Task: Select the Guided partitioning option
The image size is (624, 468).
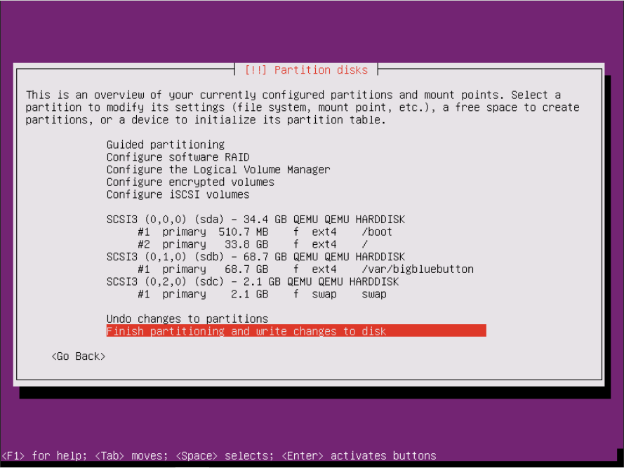Action: pos(165,145)
